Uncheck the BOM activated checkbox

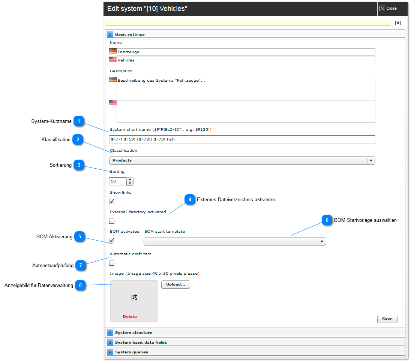112,241
